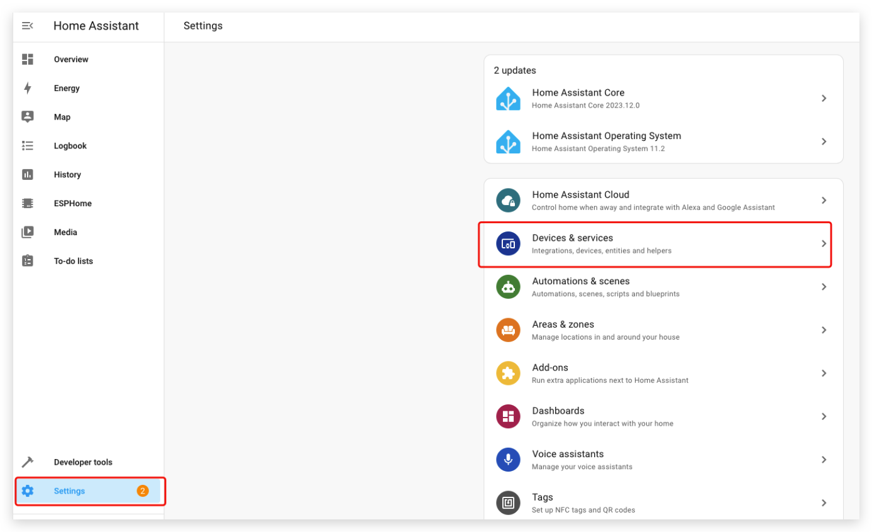Open To-do lists from the sidebar
This screenshot has height=532, width=872.
pyautogui.click(x=88, y=261)
